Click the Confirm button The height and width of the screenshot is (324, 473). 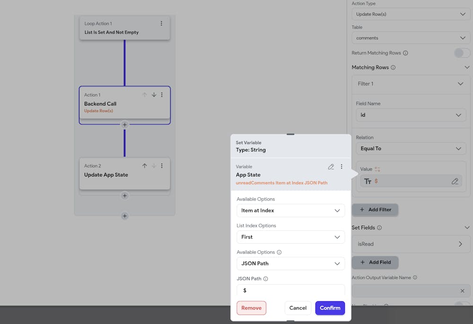tap(330, 308)
